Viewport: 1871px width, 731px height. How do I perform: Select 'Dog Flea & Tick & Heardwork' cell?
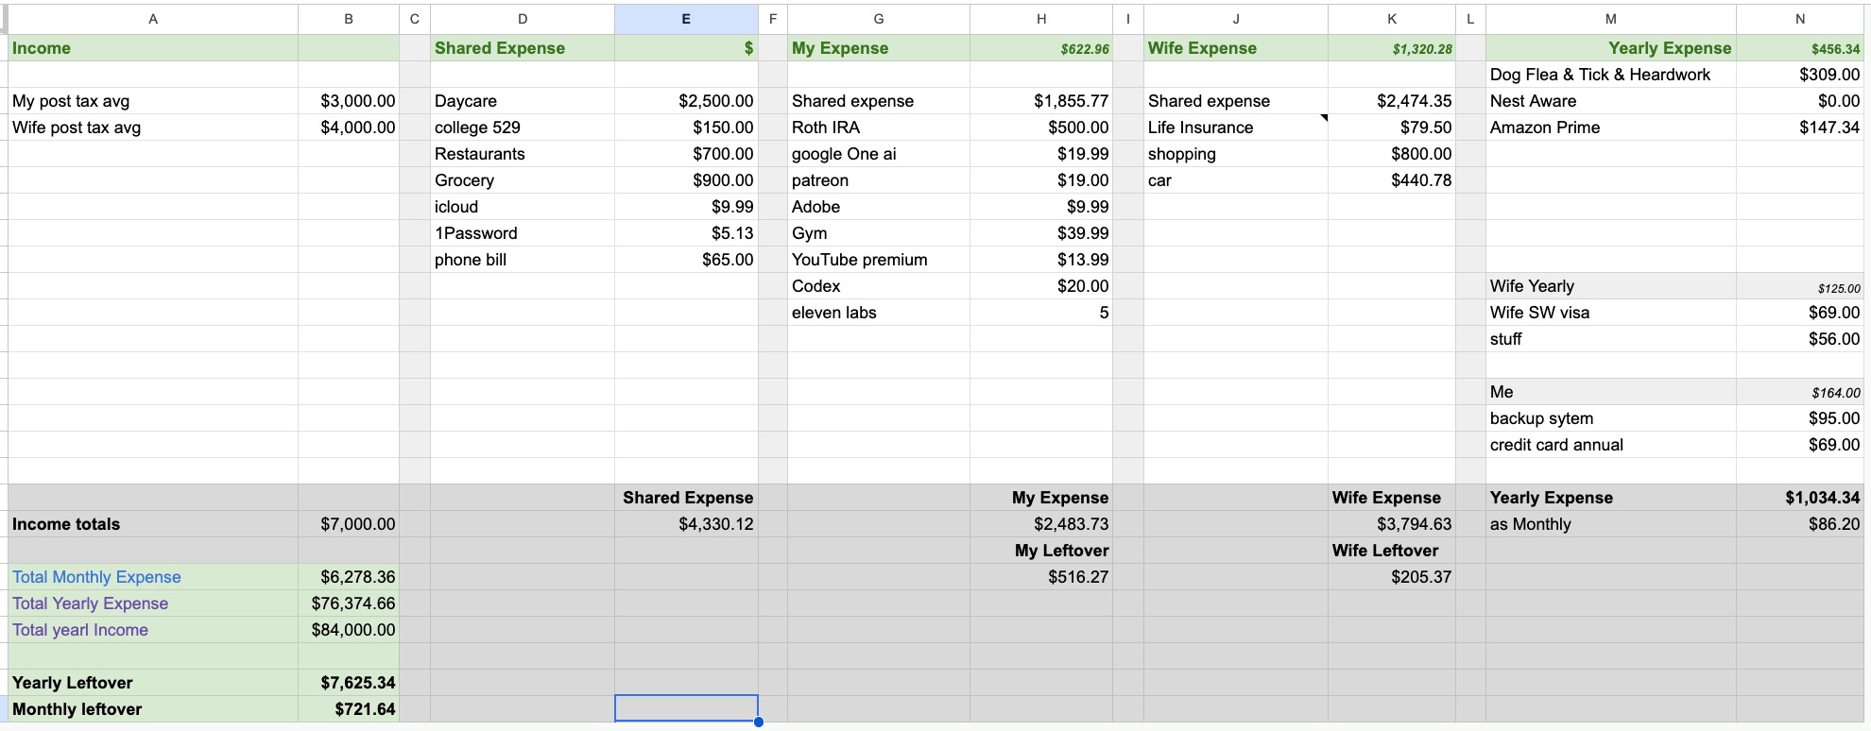pos(1611,75)
